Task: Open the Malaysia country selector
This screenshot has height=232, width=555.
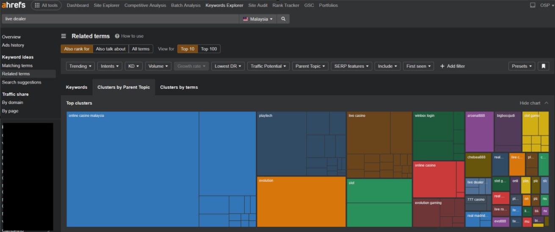Action: [x=258, y=19]
